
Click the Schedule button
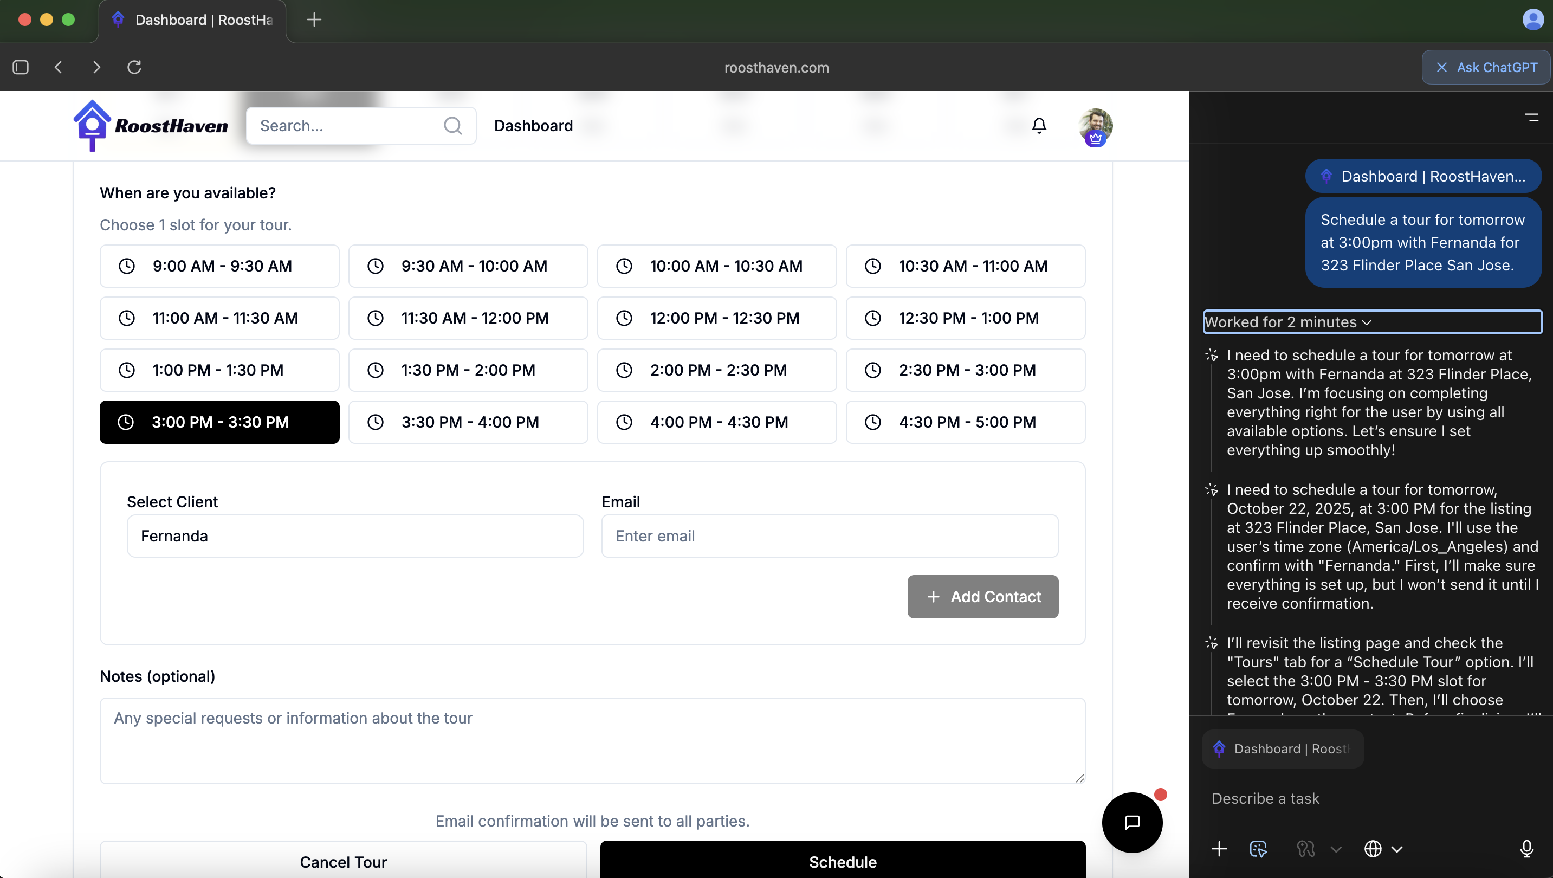842,861
